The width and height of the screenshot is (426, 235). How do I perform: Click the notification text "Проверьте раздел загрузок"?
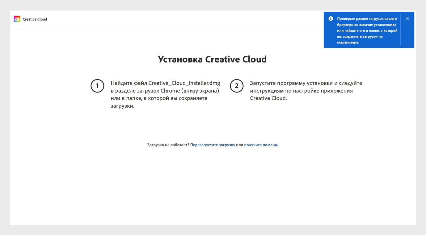tap(360, 19)
